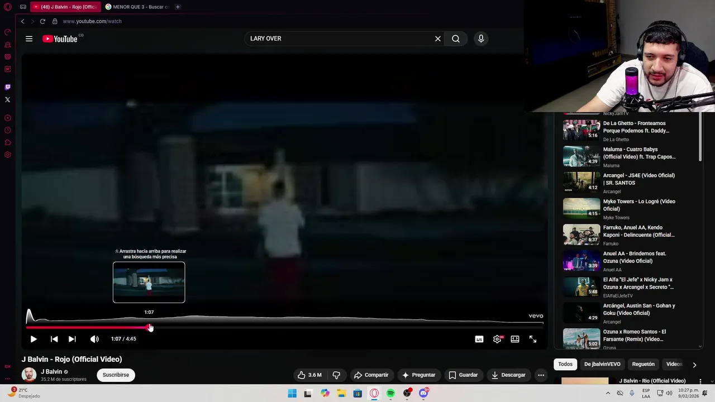715x402 pixels.
Task: Click the seek preview thumbnail
Action: (x=149, y=283)
